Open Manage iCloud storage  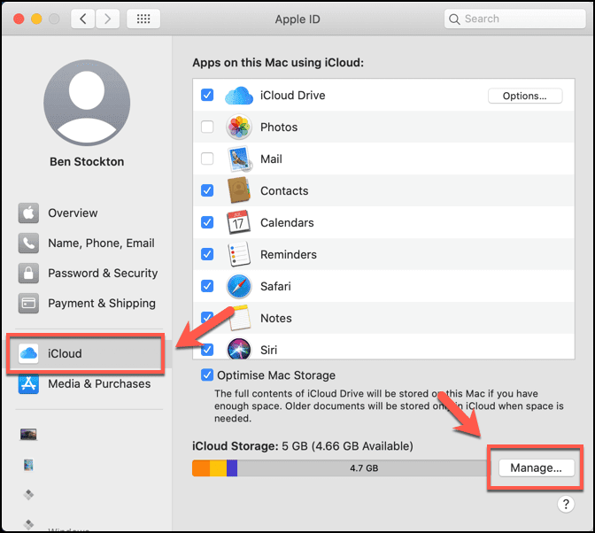tap(536, 467)
